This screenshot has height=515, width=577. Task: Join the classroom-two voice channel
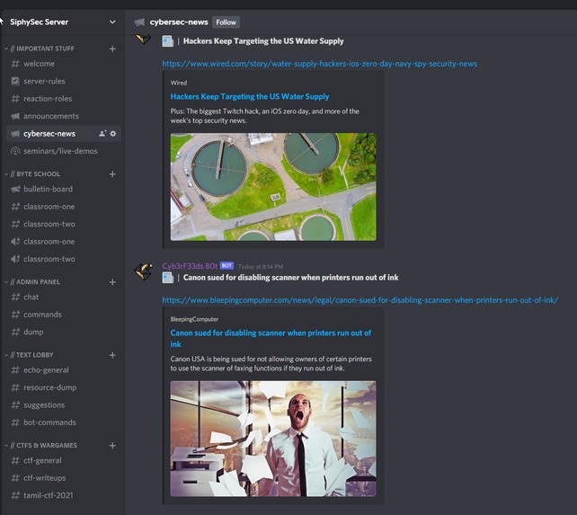63,259
